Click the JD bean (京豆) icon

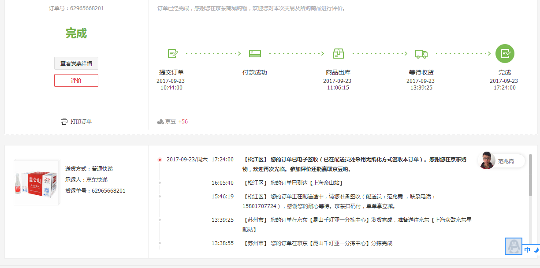[x=160, y=122]
